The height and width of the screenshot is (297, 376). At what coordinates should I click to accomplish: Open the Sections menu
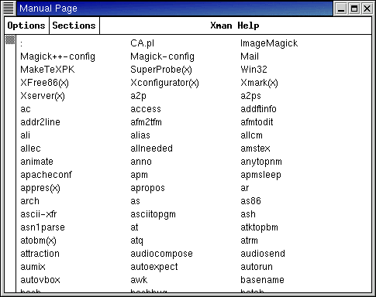point(74,26)
